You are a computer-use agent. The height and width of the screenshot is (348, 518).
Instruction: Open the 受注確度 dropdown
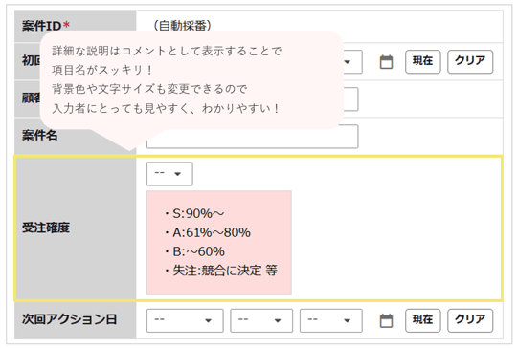click(169, 174)
